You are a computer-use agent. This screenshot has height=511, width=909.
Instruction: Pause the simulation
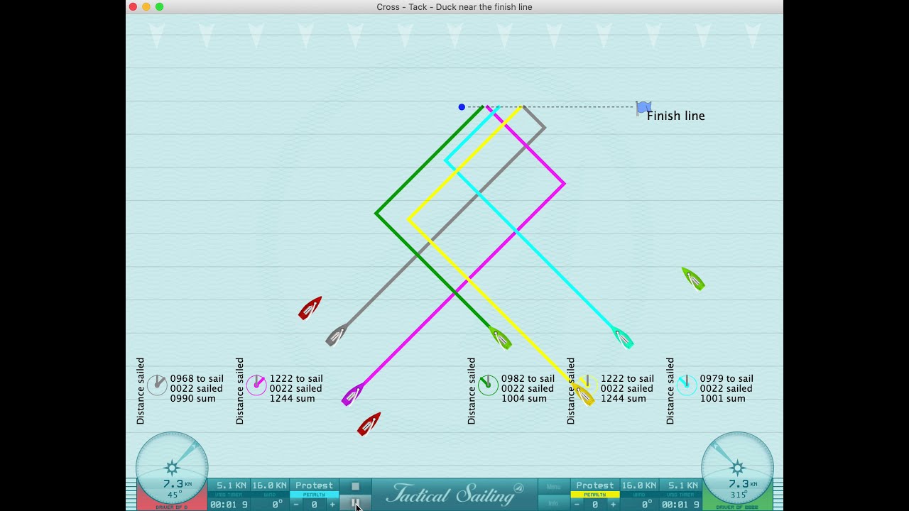point(355,503)
